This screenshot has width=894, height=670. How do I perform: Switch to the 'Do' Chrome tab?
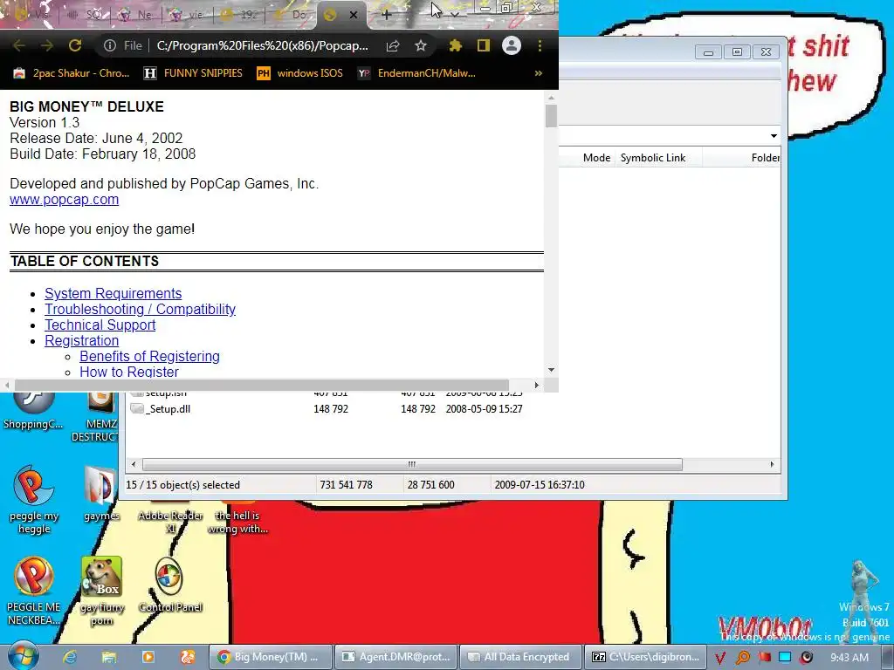pyautogui.click(x=291, y=14)
